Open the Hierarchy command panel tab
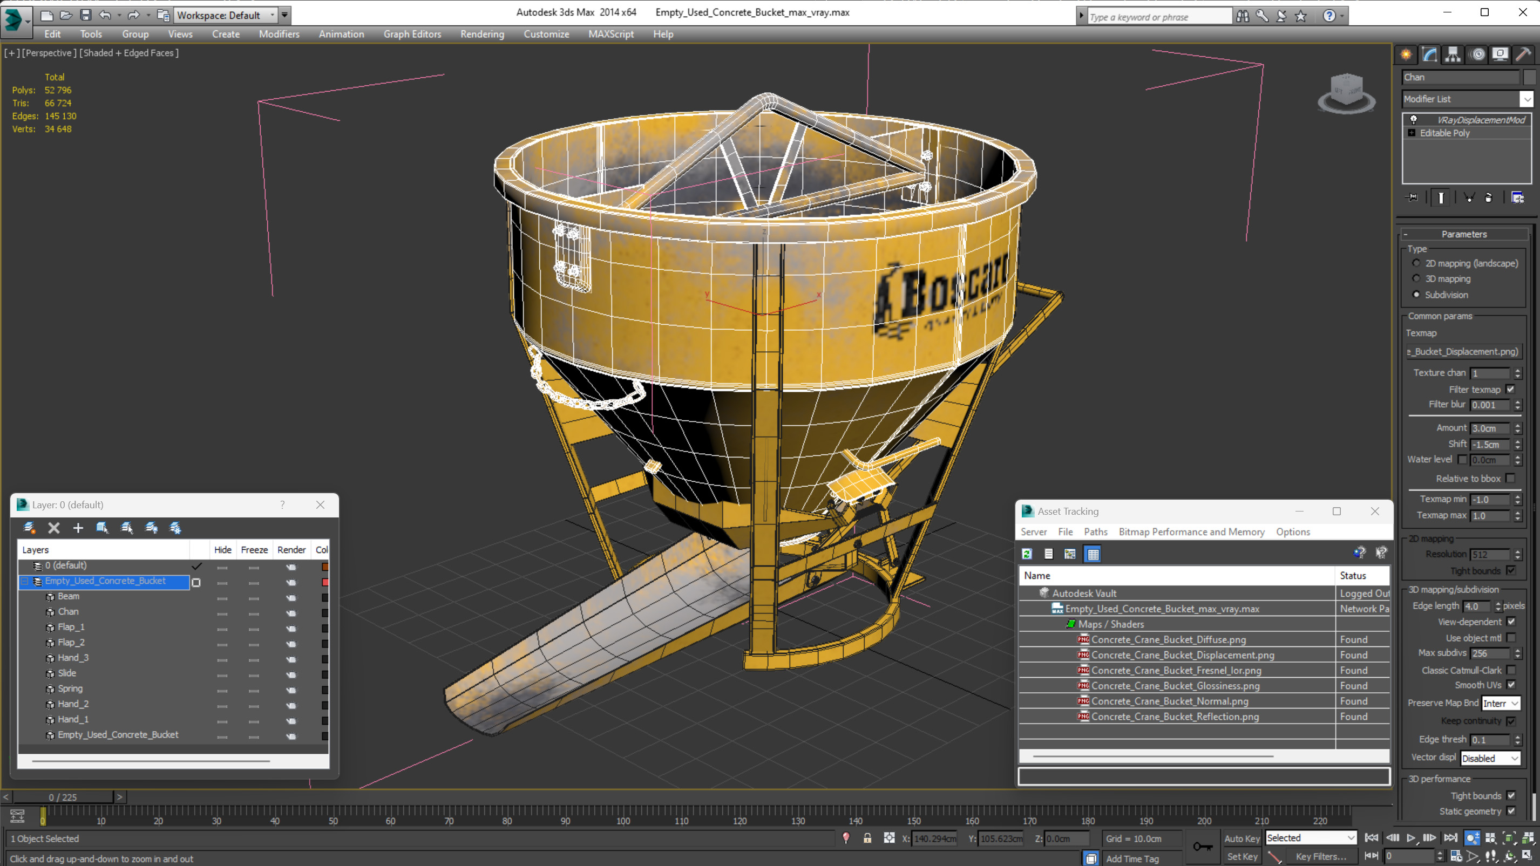Viewport: 1540px width, 866px height. (x=1453, y=54)
